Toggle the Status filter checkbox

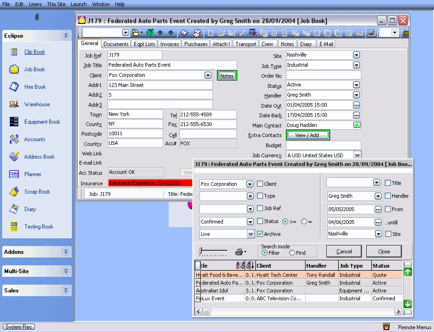pyautogui.click(x=260, y=221)
